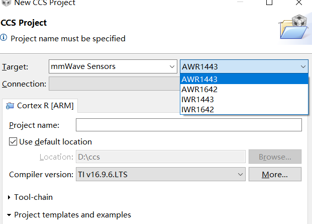Click the CCS project folder cube icon

pyautogui.click(x=294, y=26)
